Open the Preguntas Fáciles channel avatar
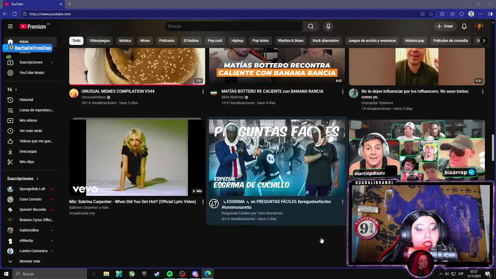Screen dimensions: 496x279 214,203
